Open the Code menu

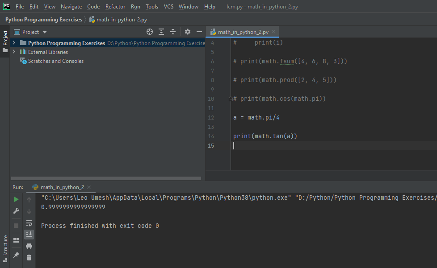click(x=93, y=6)
